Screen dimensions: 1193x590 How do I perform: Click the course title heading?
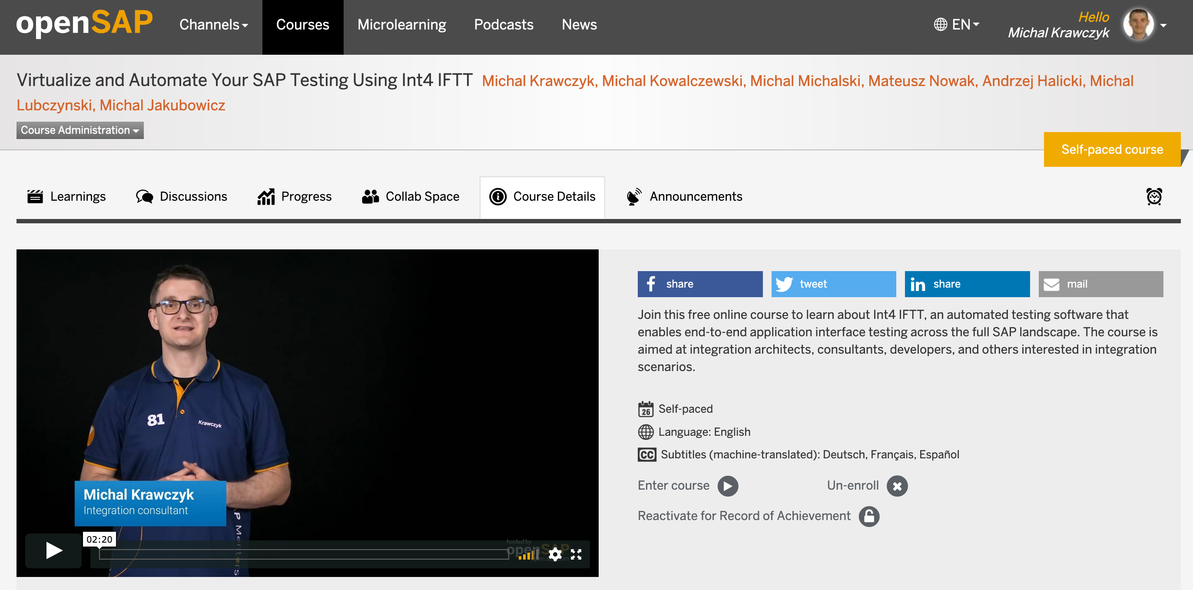pyautogui.click(x=245, y=80)
